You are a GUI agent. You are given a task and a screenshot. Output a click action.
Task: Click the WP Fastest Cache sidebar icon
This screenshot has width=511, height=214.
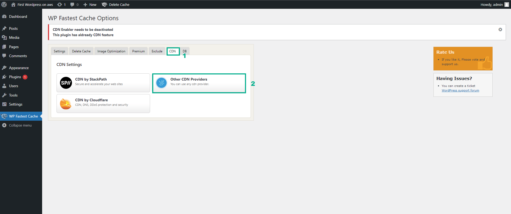[4, 116]
